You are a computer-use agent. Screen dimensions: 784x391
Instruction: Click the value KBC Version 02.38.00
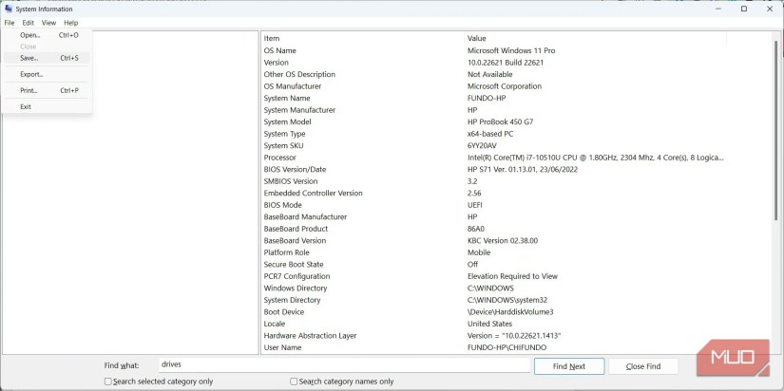503,241
